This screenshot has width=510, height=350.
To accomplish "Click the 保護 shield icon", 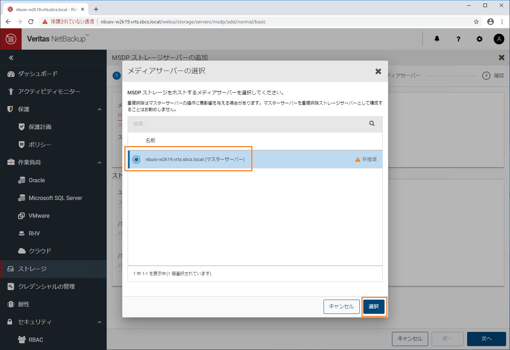I will 10,109.
